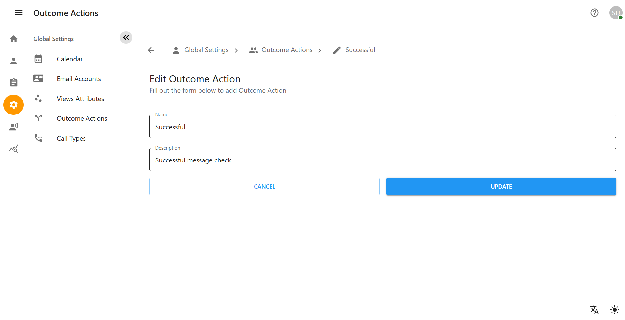The height and width of the screenshot is (320, 625).
Task: Toggle the light/dark theme icon
Action: [x=614, y=310]
